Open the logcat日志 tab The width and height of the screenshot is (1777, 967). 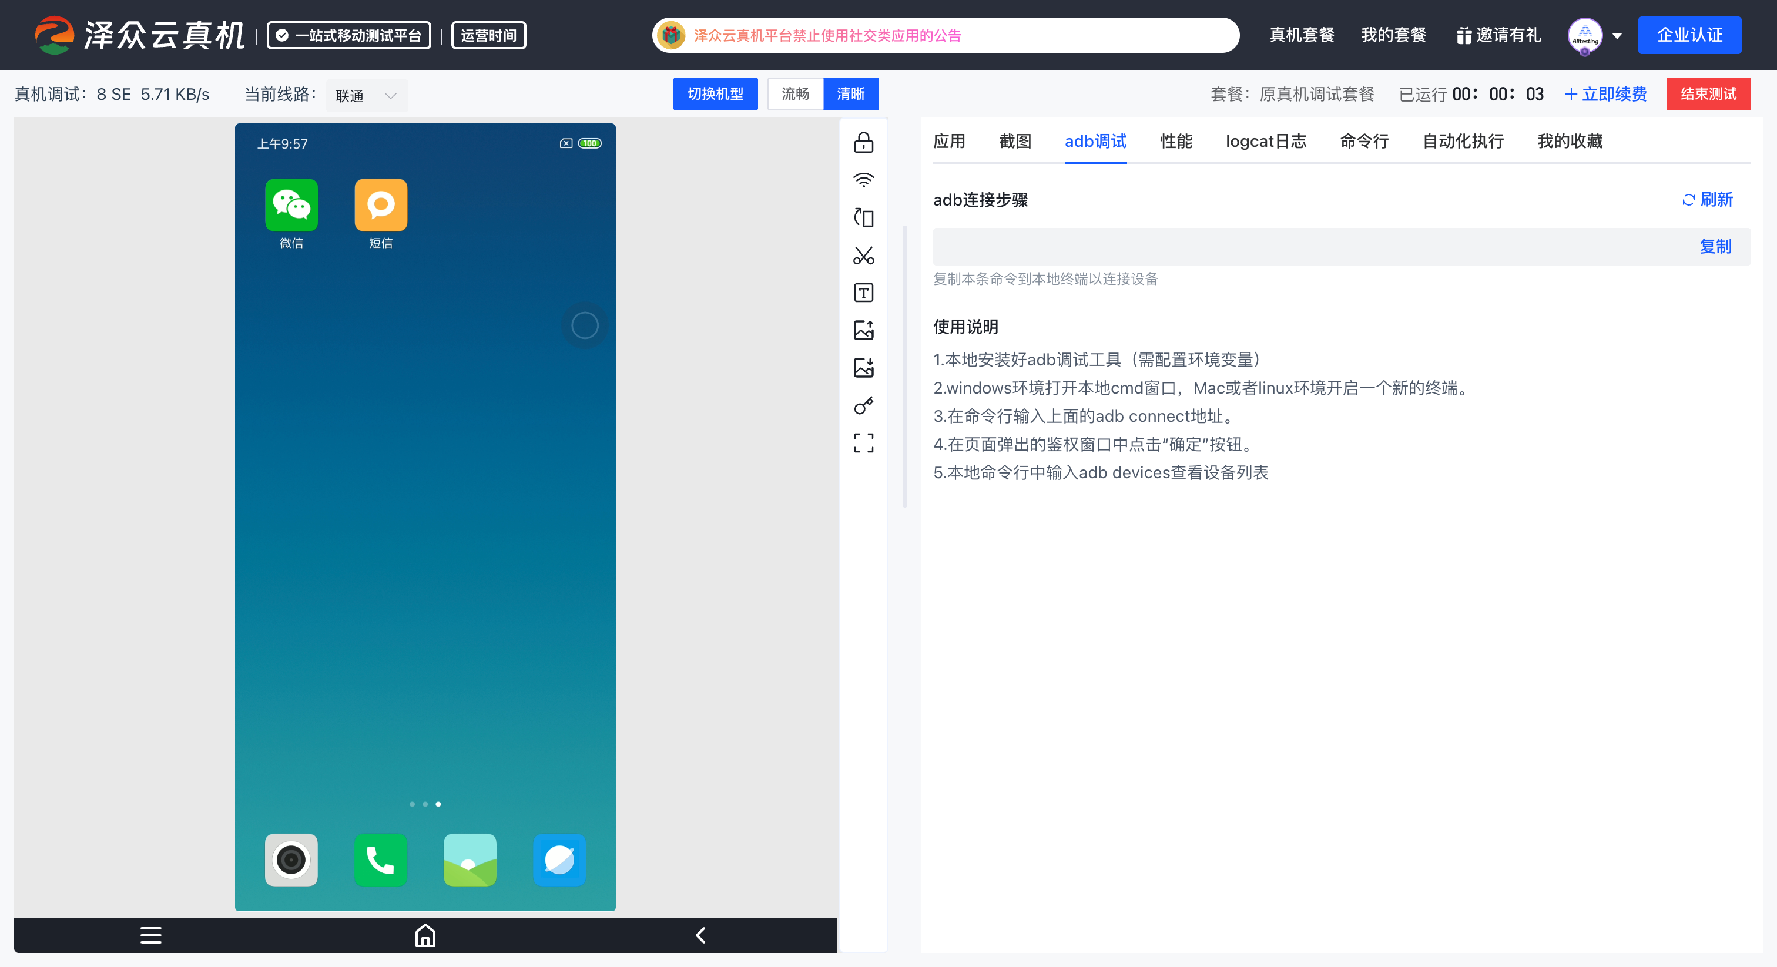click(x=1266, y=142)
